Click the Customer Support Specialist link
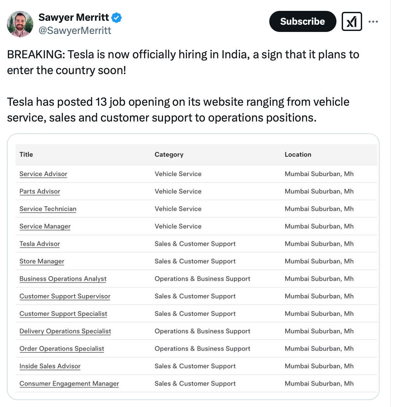 (63, 313)
